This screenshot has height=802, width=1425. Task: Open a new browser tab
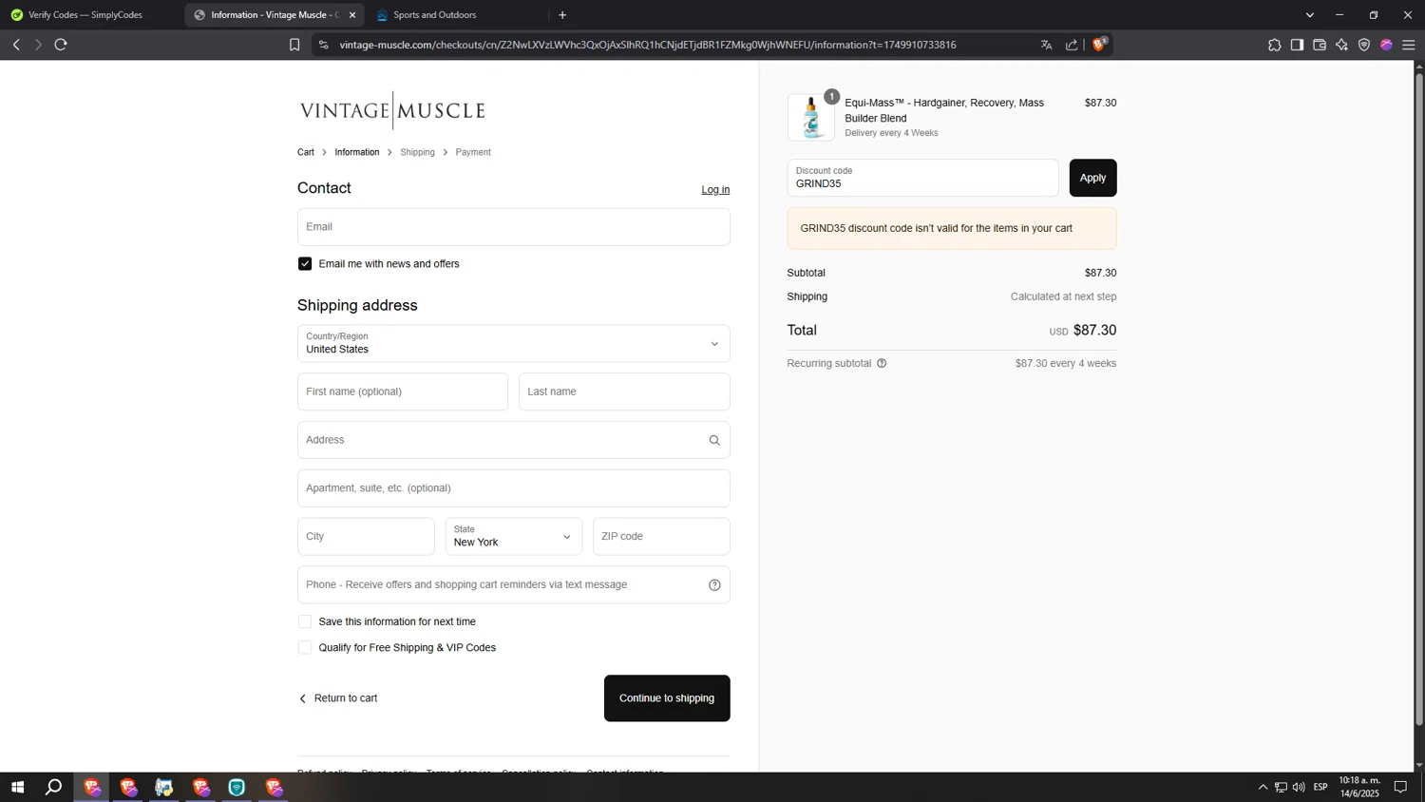(562, 15)
